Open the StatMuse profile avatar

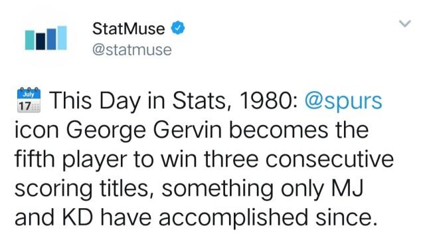coord(46,38)
